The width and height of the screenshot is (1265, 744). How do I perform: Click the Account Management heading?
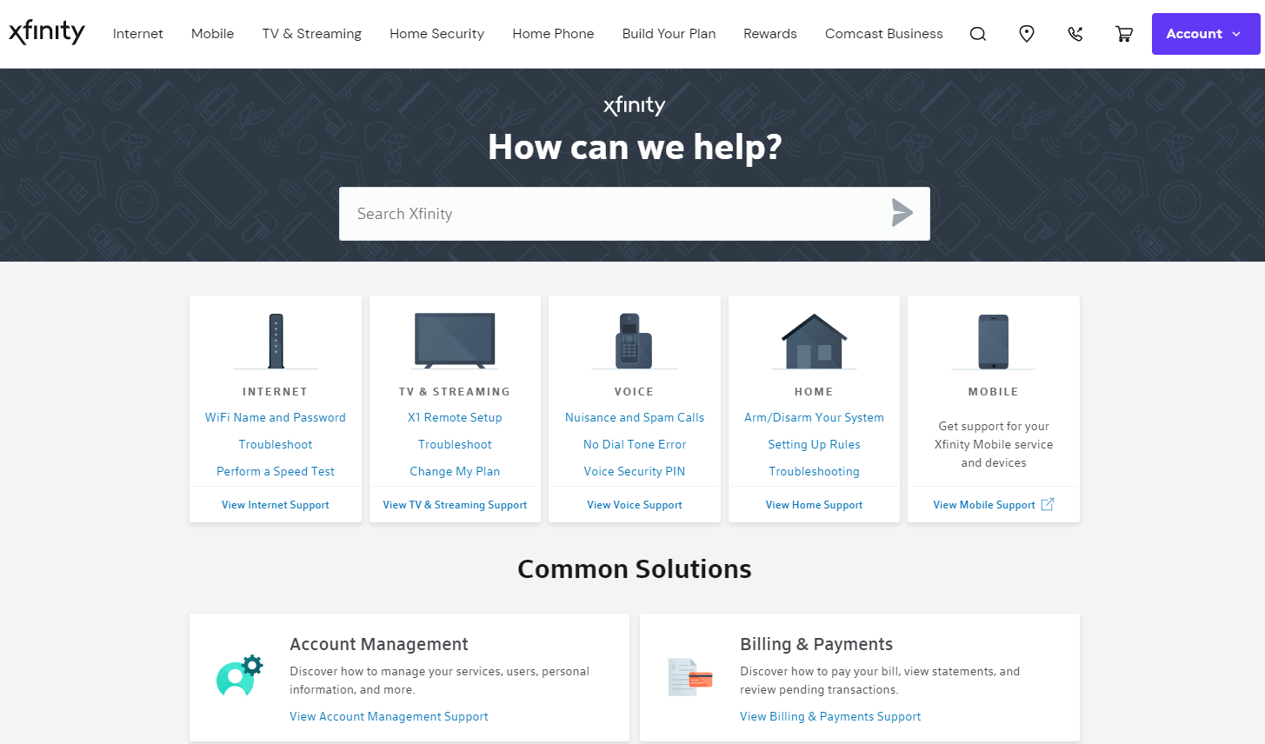click(379, 644)
